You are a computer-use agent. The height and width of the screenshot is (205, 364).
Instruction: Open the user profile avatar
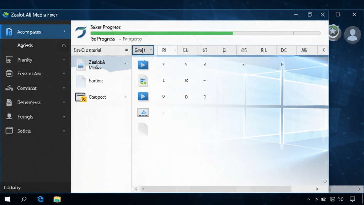tap(352, 35)
